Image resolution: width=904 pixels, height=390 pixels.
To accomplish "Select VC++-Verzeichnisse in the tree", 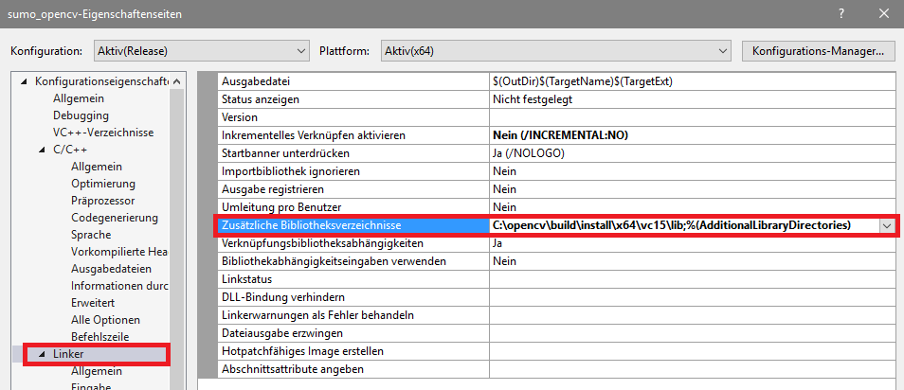I will [x=103, y=133].
